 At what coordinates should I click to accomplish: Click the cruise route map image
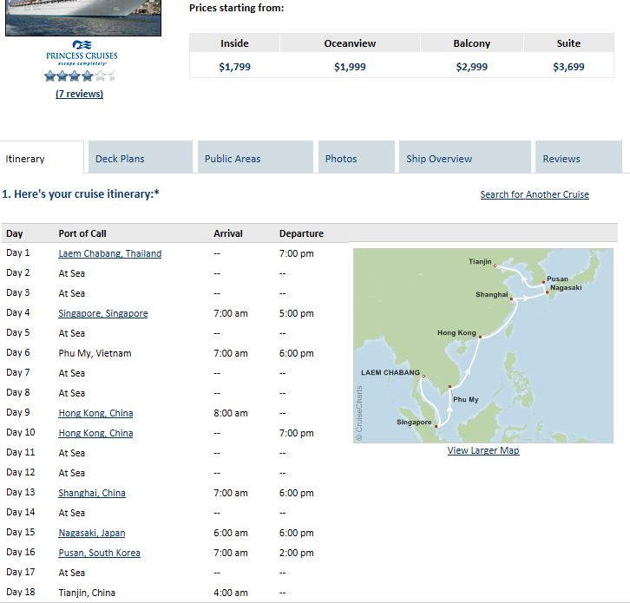click(483, 345)
